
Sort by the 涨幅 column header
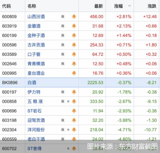[x=118, y=6]
